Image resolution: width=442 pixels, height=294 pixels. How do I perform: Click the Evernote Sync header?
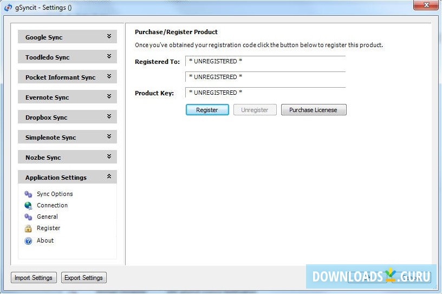[67, 97]
